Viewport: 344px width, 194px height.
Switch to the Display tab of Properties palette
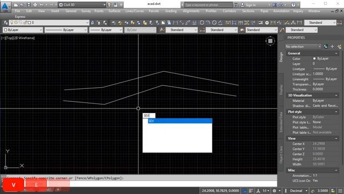point(281,90)
